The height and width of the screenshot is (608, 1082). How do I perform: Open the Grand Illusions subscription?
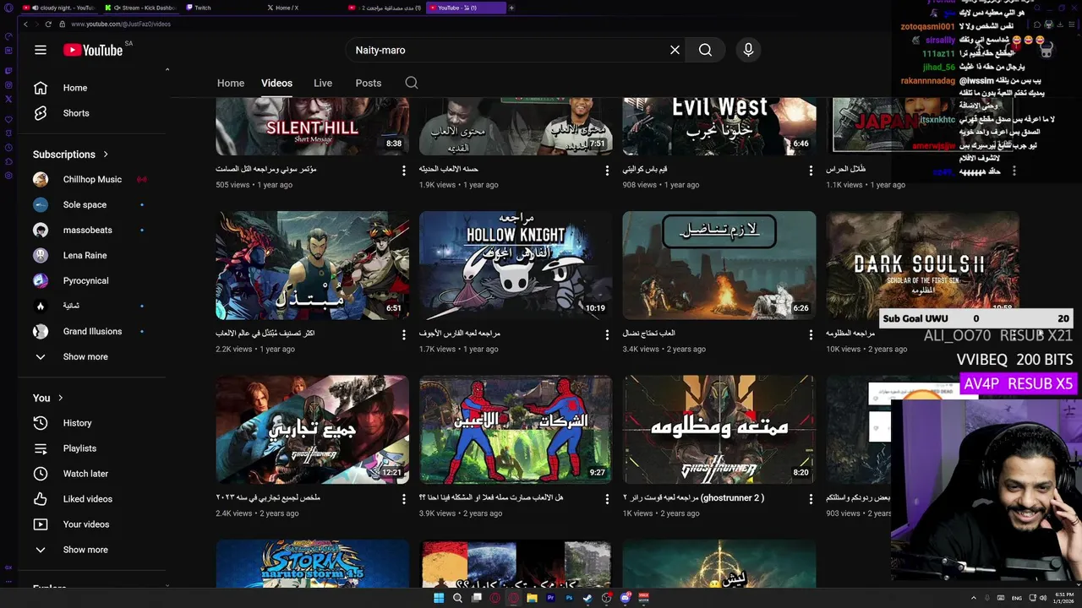click(x=93, y=331)
